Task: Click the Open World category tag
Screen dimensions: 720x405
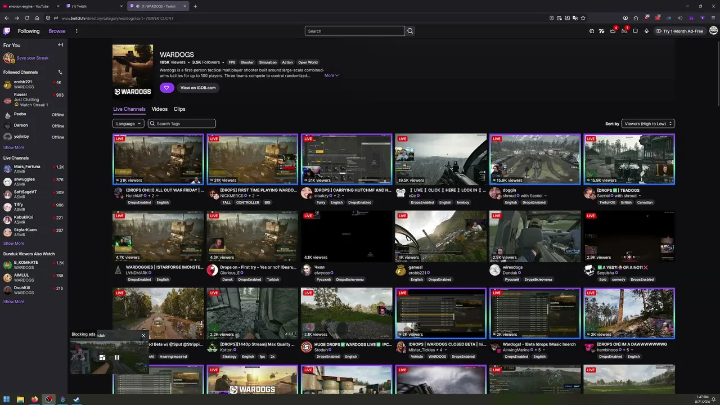Action: [x=308, y=62]
